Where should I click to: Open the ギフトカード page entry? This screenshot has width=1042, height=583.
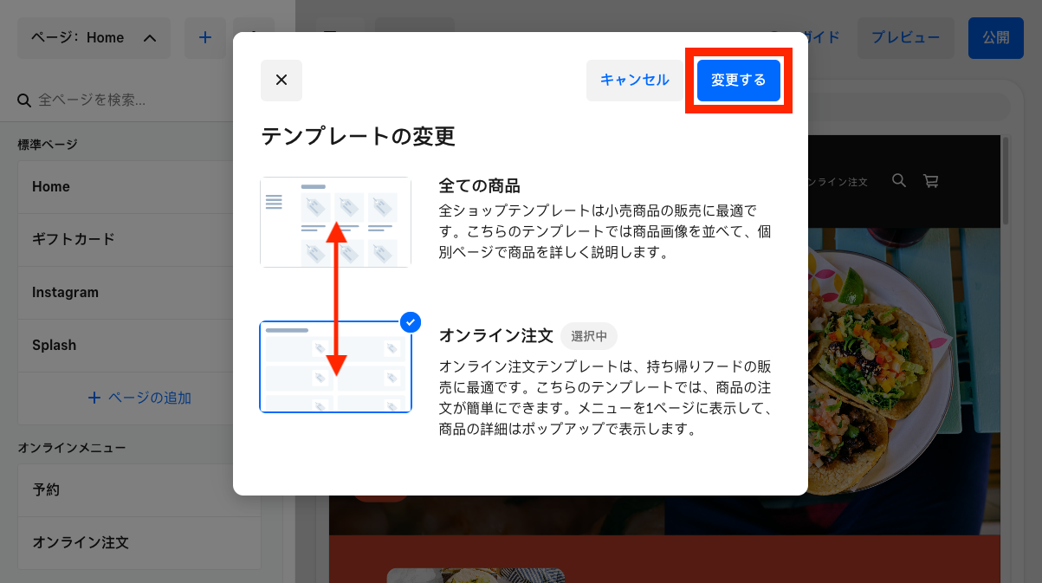[x=139, y=240]
